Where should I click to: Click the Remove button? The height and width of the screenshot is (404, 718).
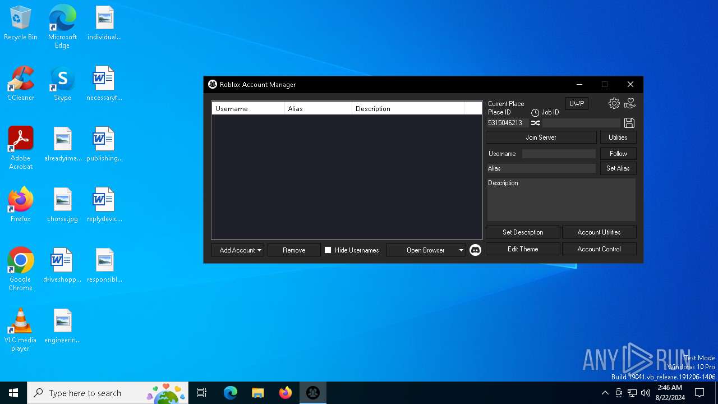[294, 250]
